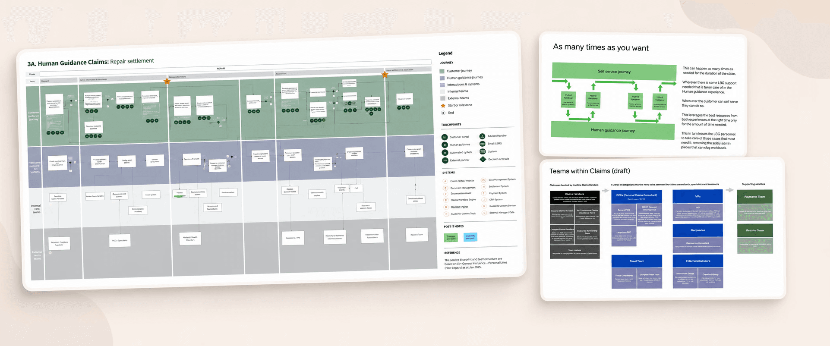Select the letter G icon for Case Management System

tap(483, 180)
